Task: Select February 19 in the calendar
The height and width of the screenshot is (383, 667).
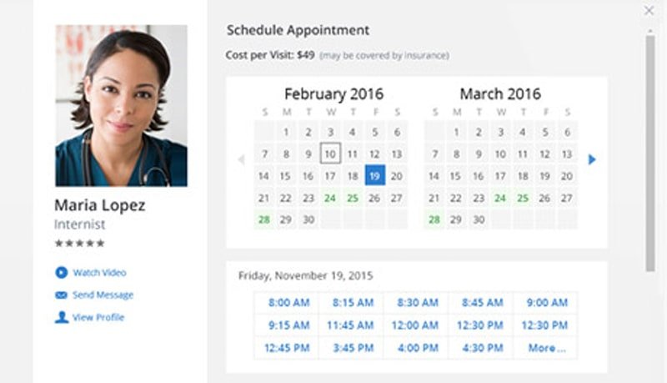Action: (x=374, y=176)
